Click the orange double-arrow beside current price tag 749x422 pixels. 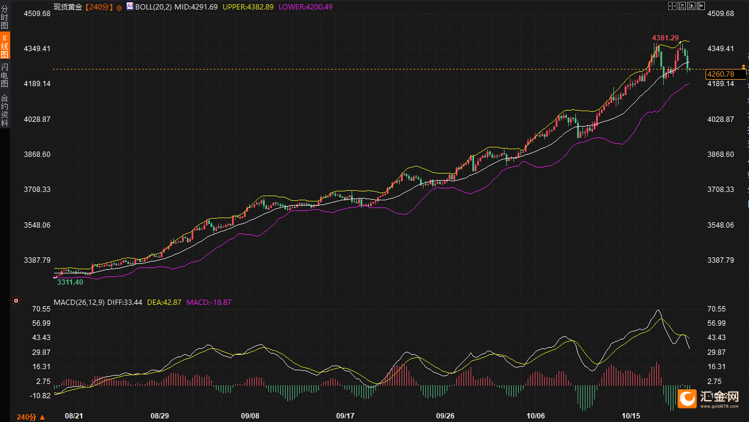742,65
